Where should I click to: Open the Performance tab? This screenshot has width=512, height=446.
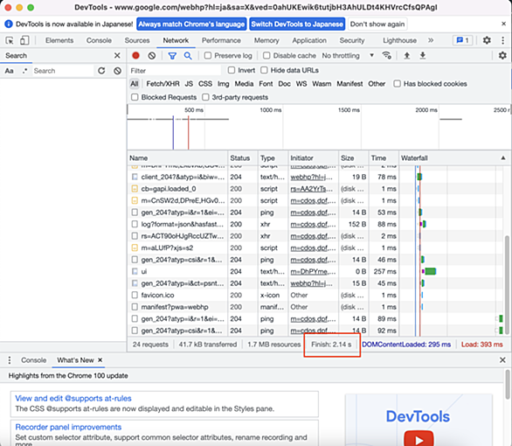221,40
